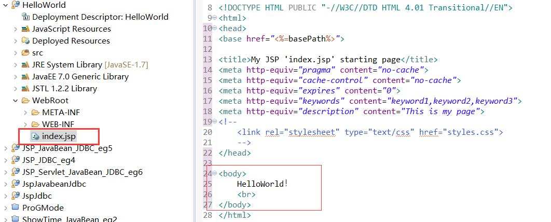551x222 pixels.
Task: Expand JSP_JavaBean_JDBC_eg5 project
Action: point(5,148)
